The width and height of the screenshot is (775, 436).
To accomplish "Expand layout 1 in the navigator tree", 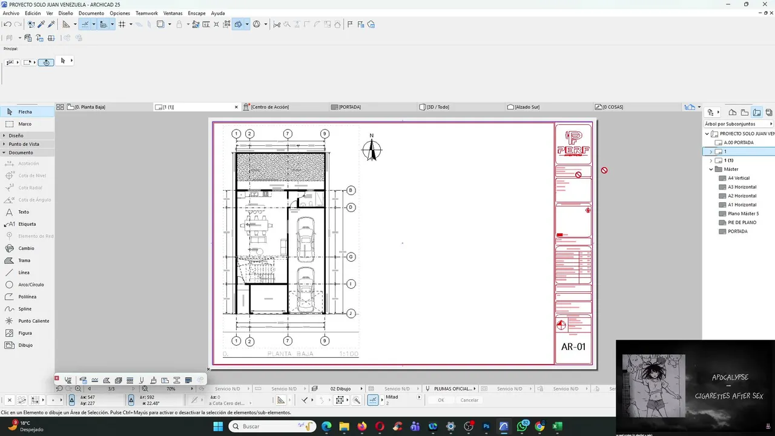I will (x=711, y=151).
